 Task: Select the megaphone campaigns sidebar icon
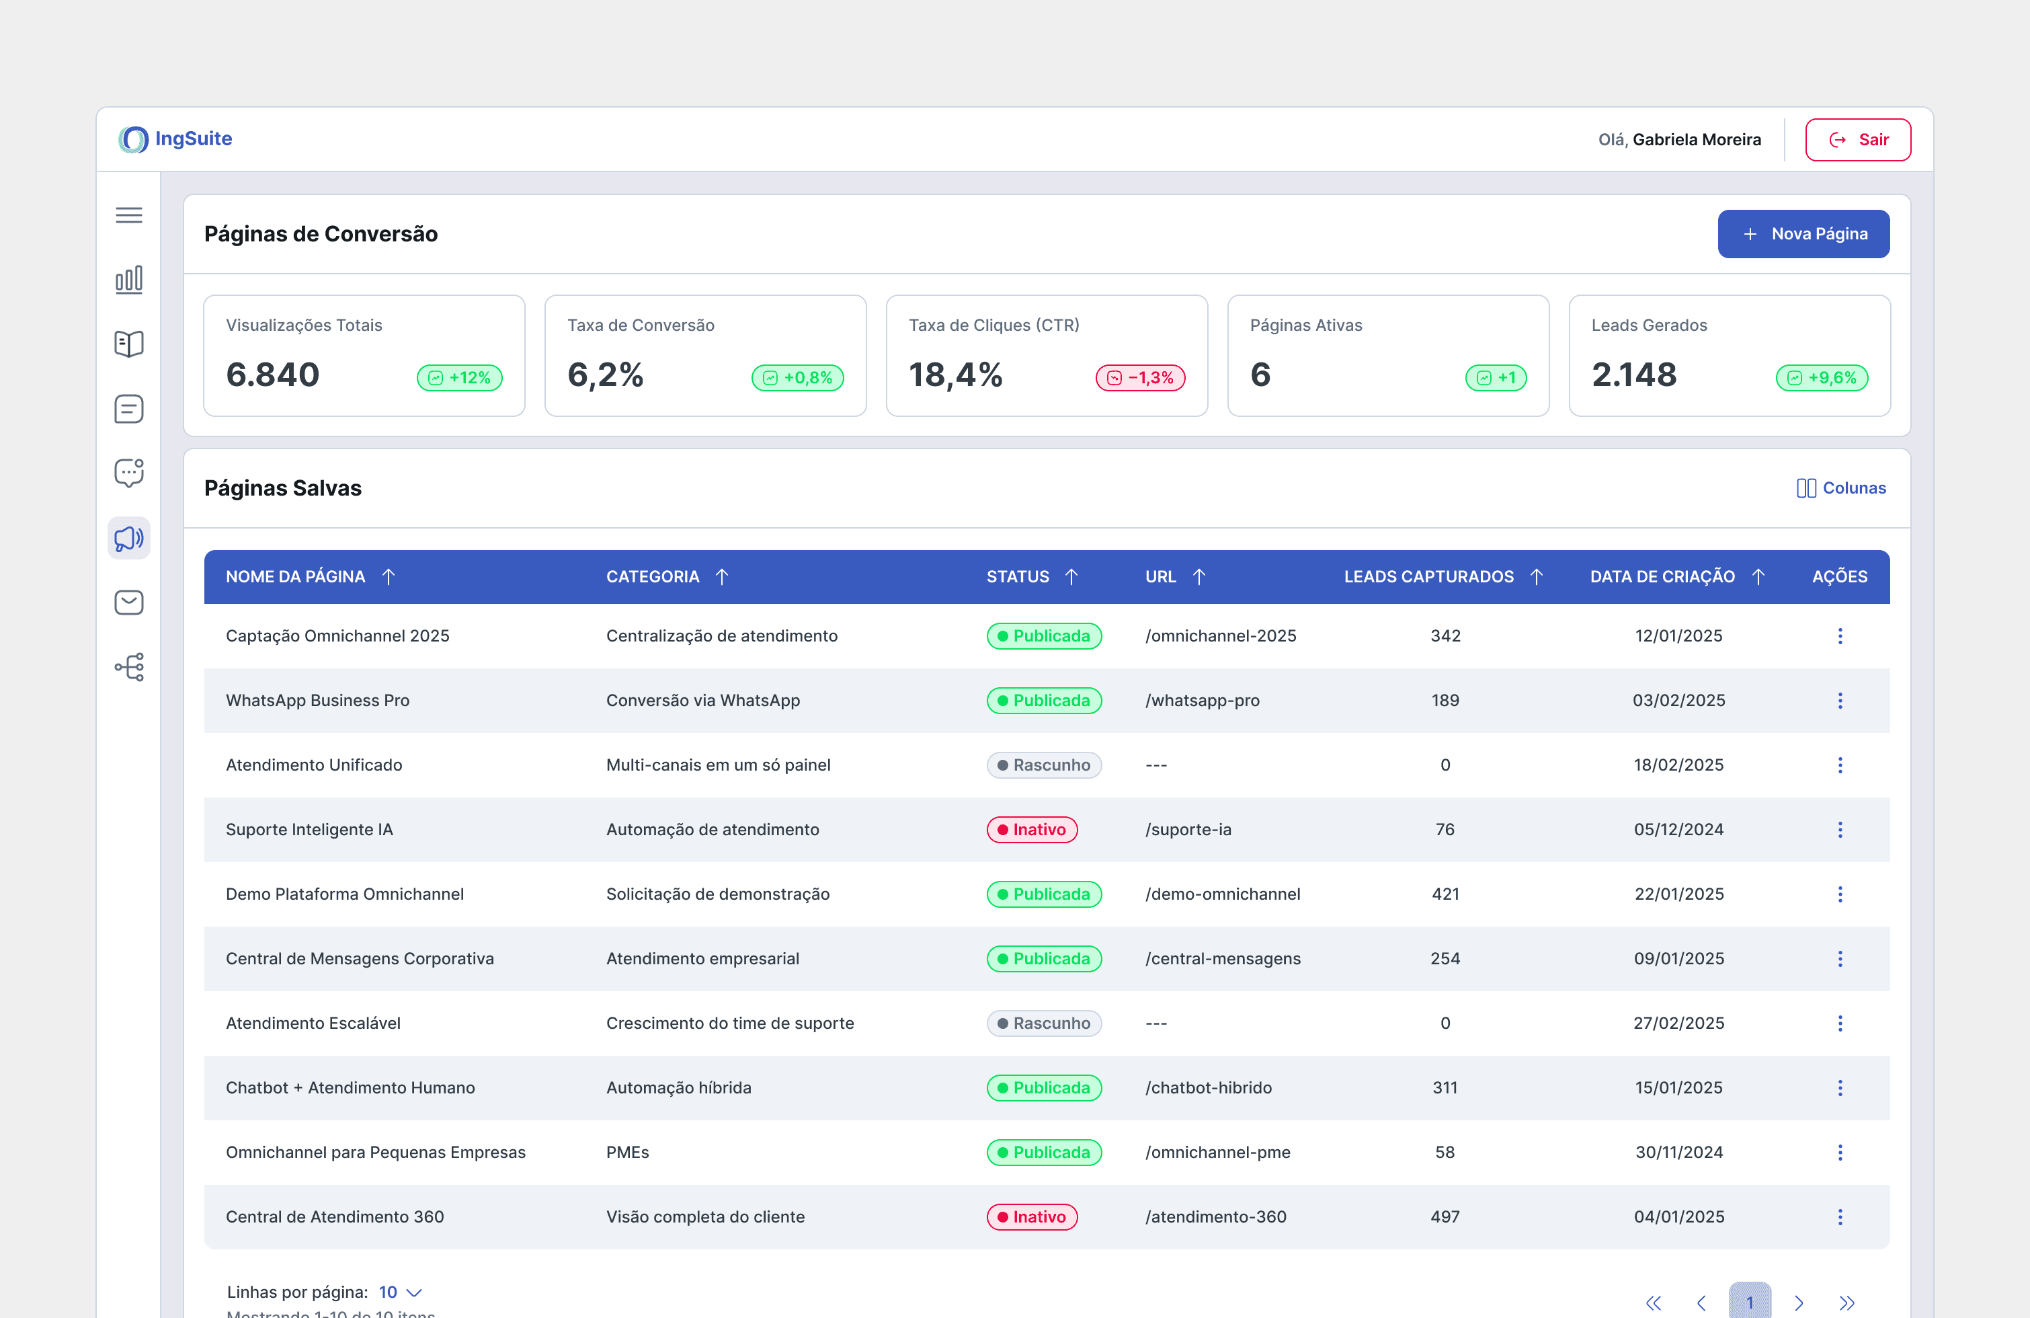(x=129, y=538)
